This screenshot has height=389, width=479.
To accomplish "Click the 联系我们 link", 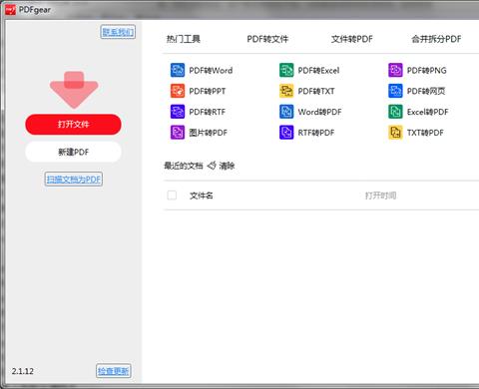I will 118,32.
